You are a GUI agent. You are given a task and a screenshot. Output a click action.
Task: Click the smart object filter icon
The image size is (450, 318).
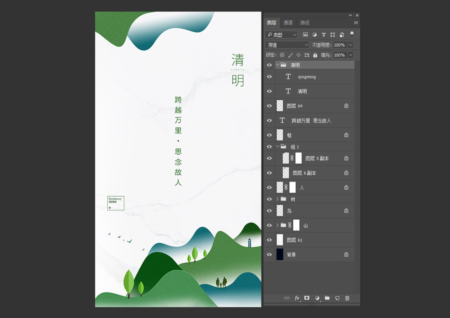[x=342, y=34]
